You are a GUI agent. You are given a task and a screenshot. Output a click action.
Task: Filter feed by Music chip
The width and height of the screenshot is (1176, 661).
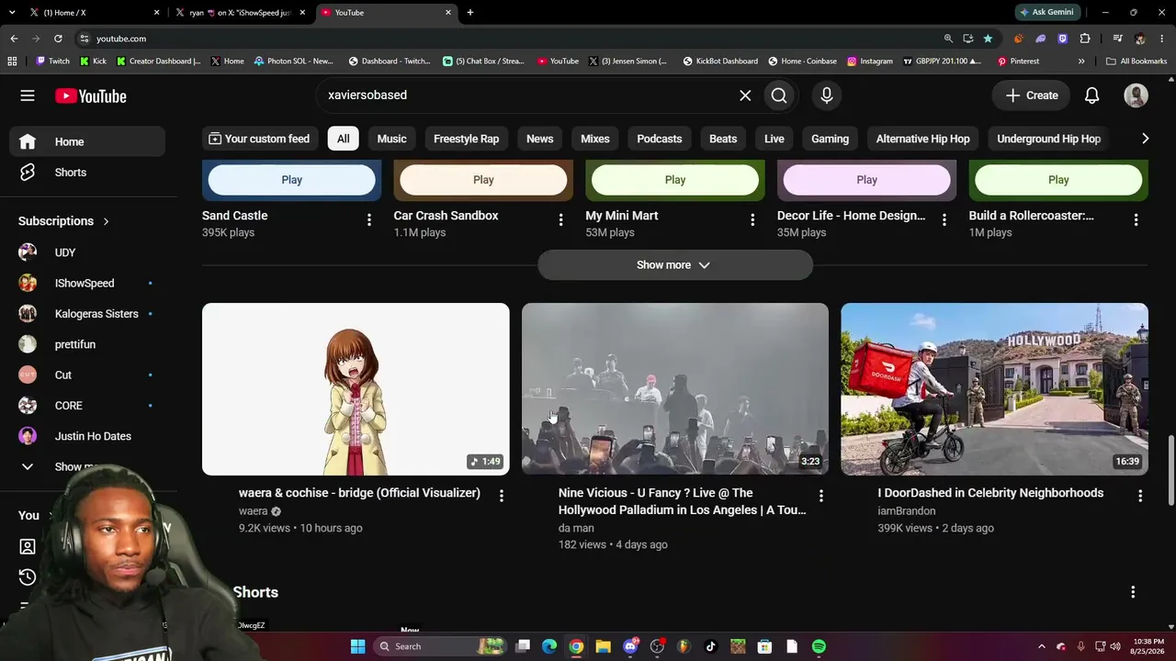[391, 139]
